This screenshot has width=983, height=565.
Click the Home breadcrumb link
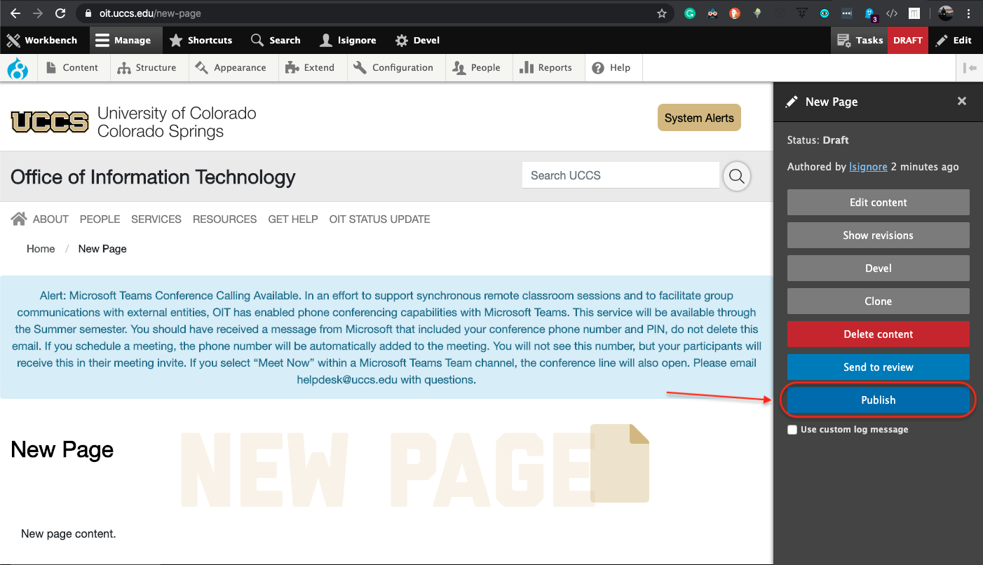pos(41,249)
